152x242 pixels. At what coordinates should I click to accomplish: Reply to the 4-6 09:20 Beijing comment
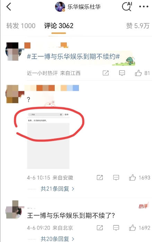(x=116, y=228)
